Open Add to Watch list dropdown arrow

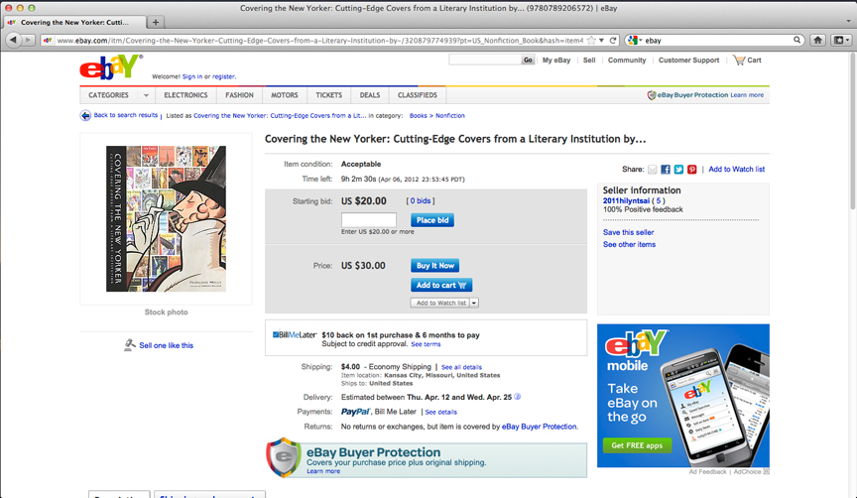click(474, 303)
